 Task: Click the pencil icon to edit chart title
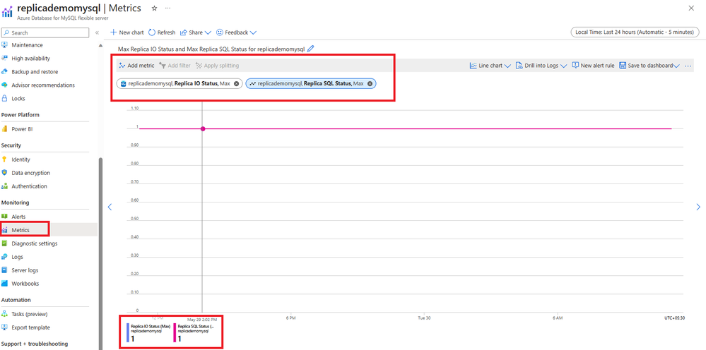(311, 49)
